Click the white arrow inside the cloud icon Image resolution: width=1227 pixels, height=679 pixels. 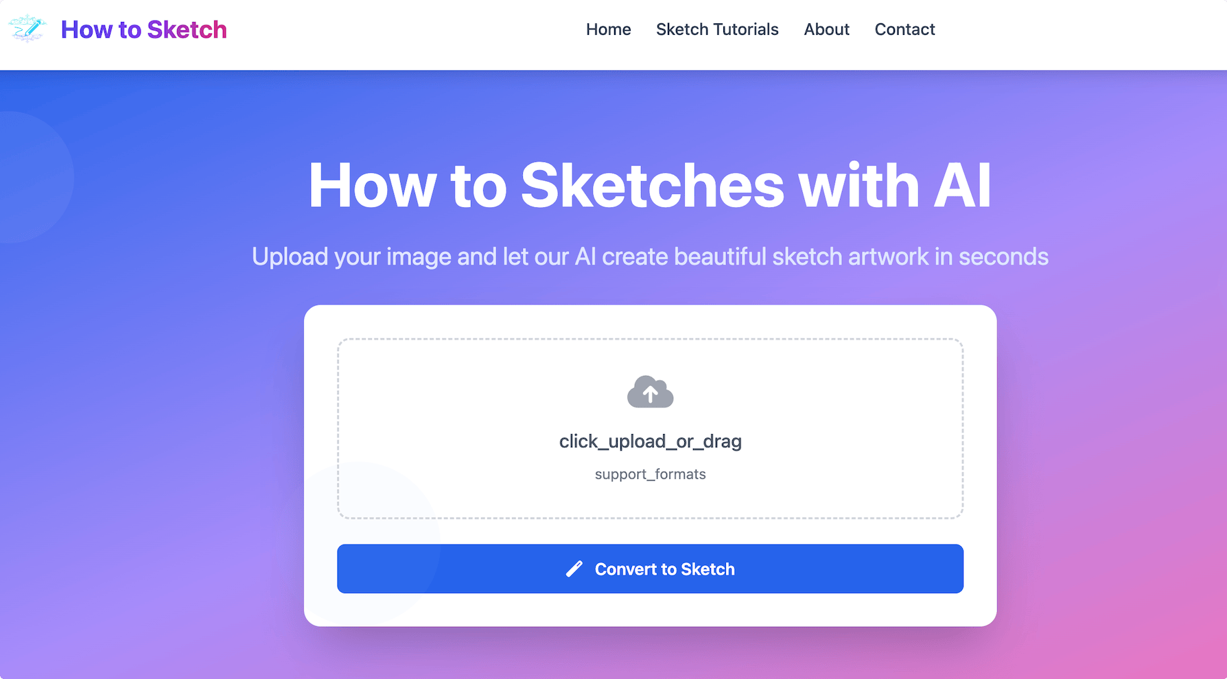click(x=650, y=394)
